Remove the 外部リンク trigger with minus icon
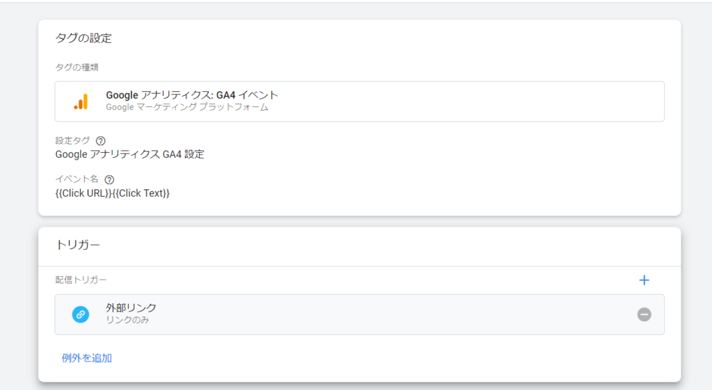The image size is (712, 390). pos(644,314)
